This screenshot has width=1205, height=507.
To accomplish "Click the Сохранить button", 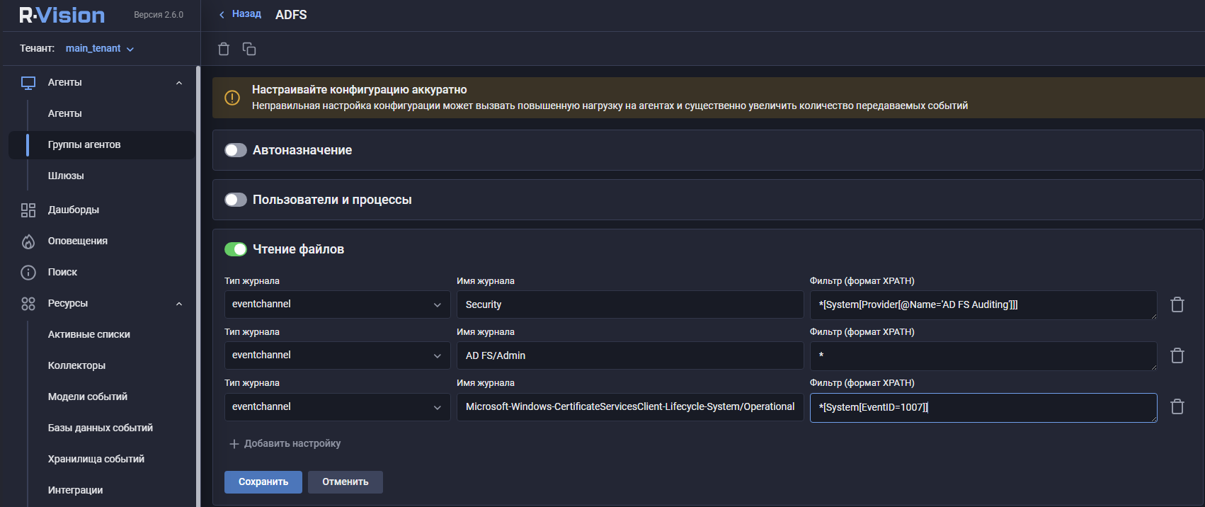I will click(x=263, y=482).
